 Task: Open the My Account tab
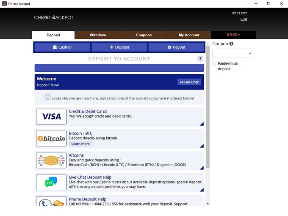[x=189, y=35]
